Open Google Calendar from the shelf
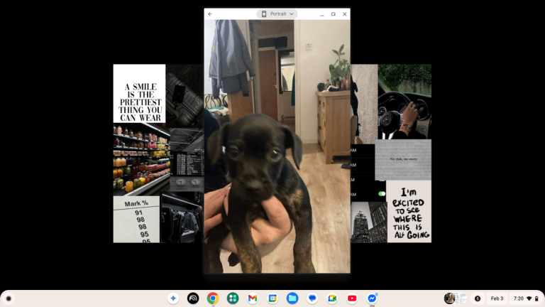The width and height of the screenshot is (545, 307). [272, 298]
